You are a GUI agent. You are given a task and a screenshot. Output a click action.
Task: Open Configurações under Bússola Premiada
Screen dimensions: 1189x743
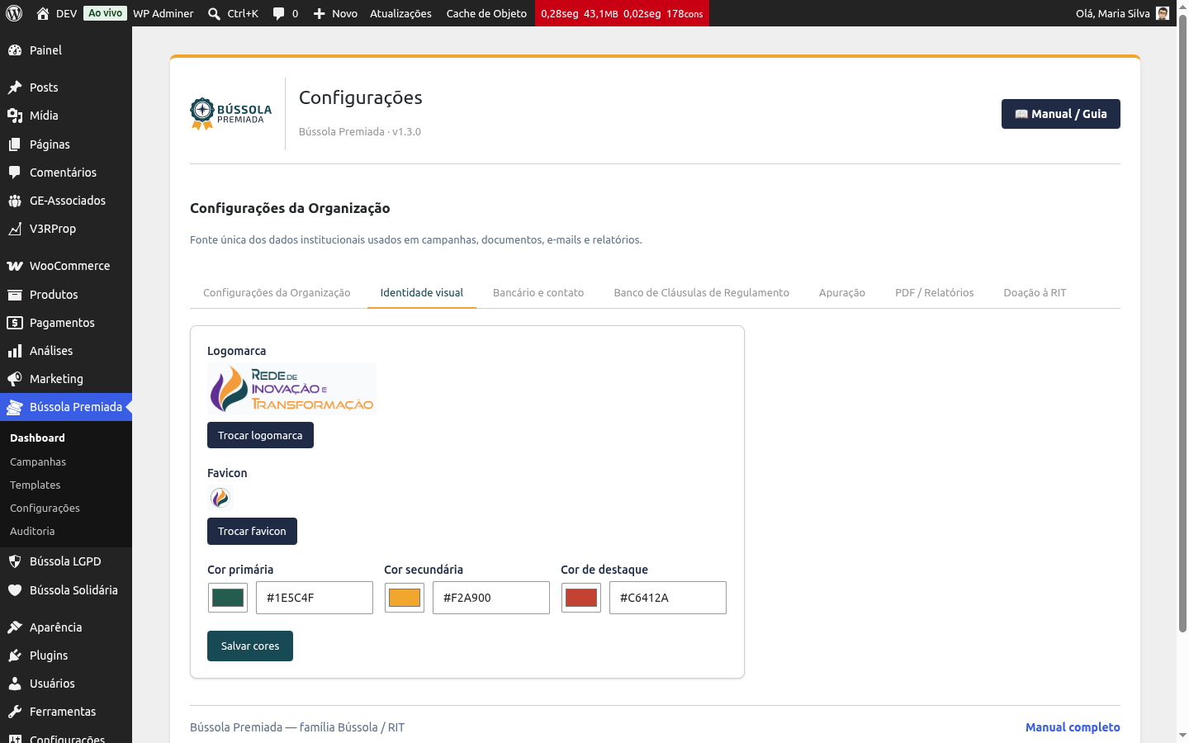[45, 509]
